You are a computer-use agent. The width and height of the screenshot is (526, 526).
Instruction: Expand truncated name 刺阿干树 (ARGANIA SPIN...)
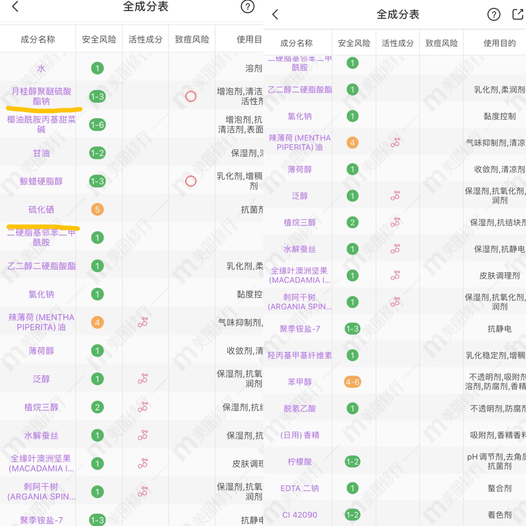pos(299,301)
